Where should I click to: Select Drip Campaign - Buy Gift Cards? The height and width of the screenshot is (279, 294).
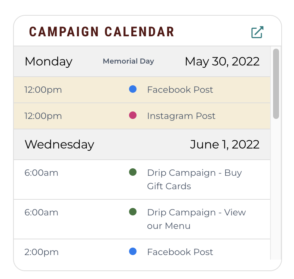click(142, 180)
